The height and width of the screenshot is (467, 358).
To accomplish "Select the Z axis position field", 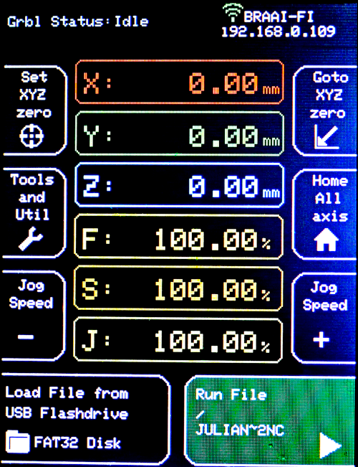I will 179,186.
